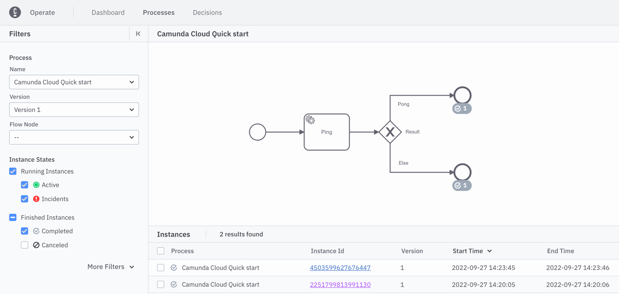Collapse the Filters panel

138,34
